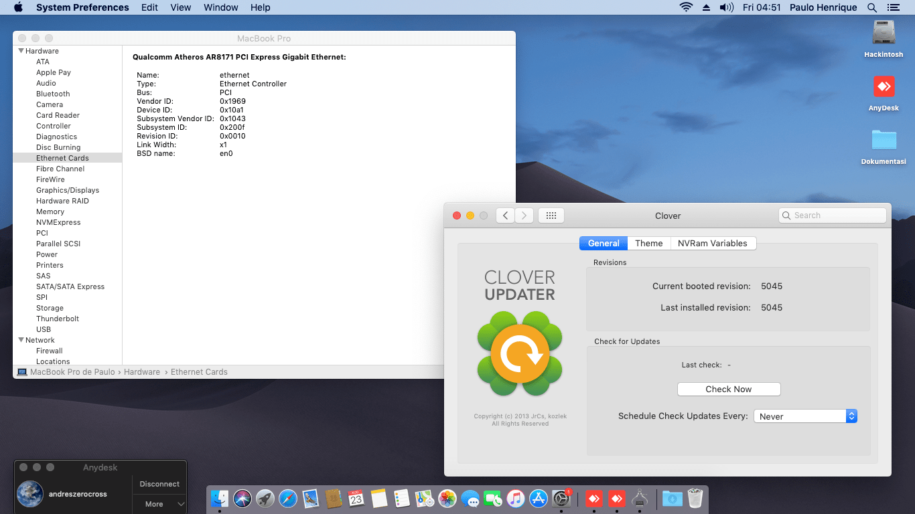This screenshot has width=915, height=514.
Task: Collapse the Hardware section triangle
Action: 21,51
